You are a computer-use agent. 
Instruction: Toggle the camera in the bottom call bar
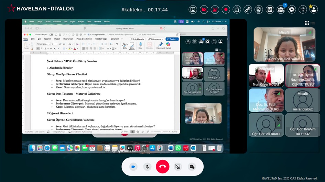pyautogui.click(x=133, y=167)
